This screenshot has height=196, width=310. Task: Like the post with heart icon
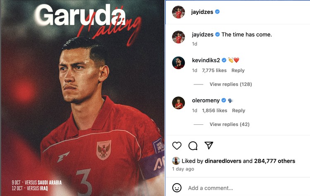[x=177, y=146]
